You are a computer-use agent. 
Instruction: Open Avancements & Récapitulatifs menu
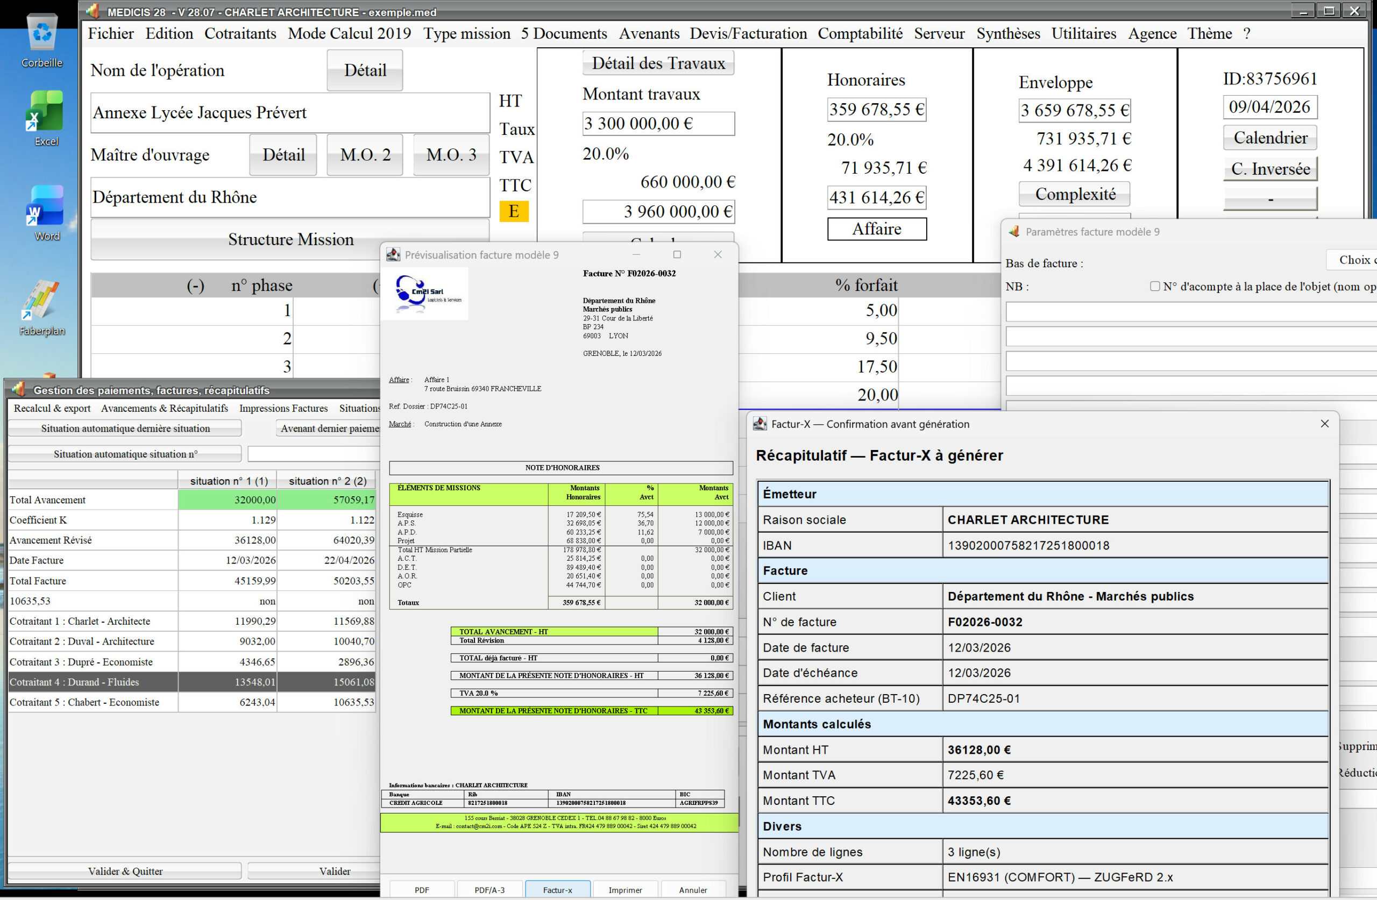(164, 409)
